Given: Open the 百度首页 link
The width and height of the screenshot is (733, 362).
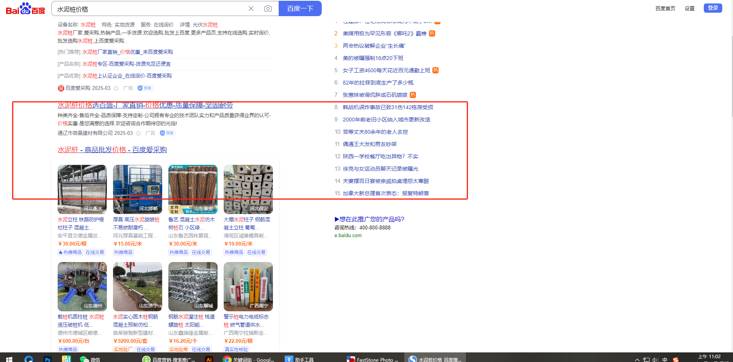Looking at the screenshot, I should tap(665, 8).
